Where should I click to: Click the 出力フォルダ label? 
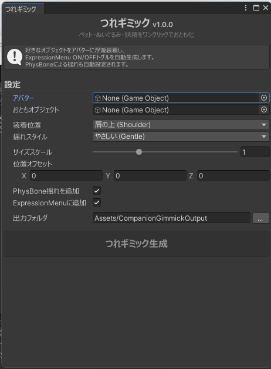(30, 218)
